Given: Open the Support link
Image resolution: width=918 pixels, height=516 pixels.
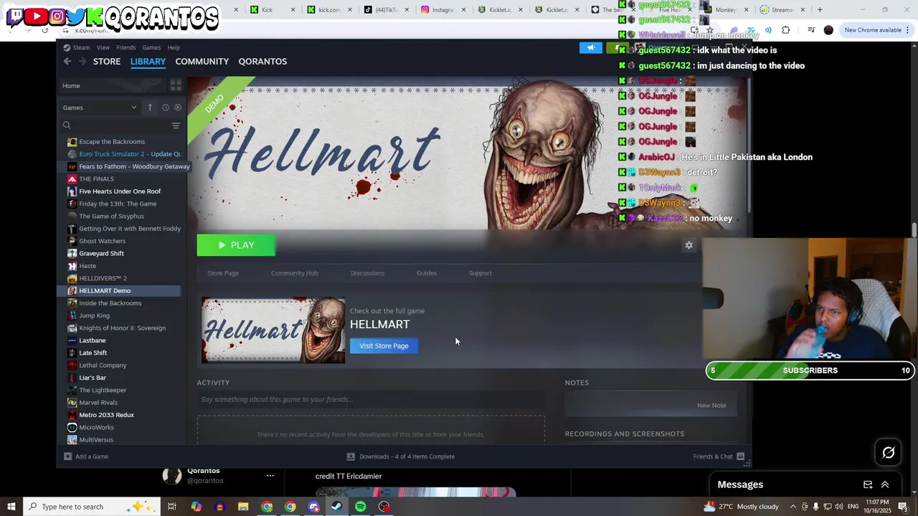Looking at the screenshot, I should pyautogui.click(x=480, y=273).
